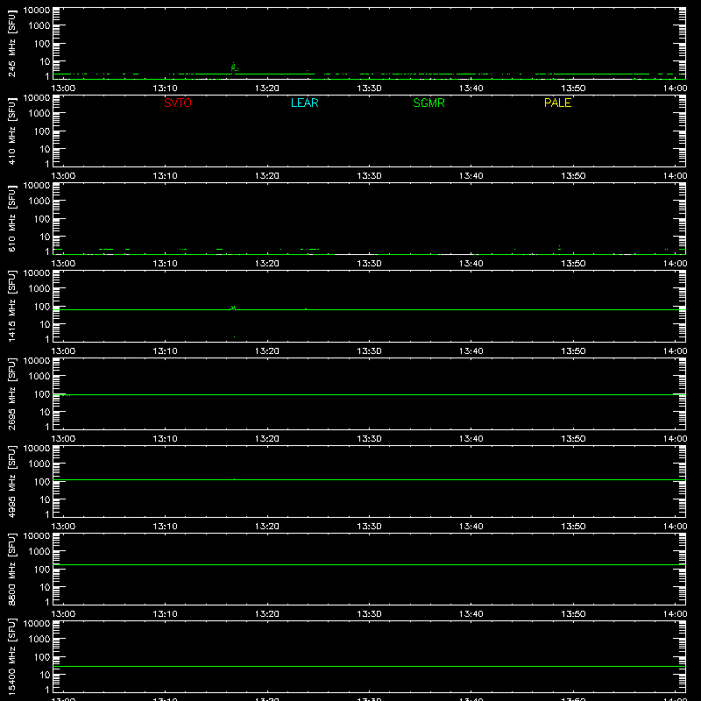Select the 8800 MHz [SFU] axis title
The image size is (701, 701).
click(x=11, y=569)
